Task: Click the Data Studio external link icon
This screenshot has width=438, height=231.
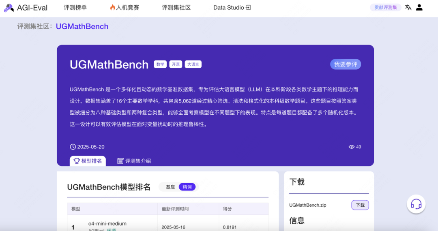Action: pos(248,8)
